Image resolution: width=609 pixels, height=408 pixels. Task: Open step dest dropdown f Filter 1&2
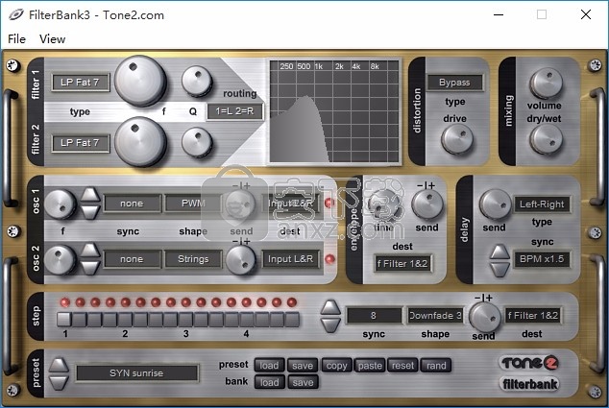pos(533,315)
